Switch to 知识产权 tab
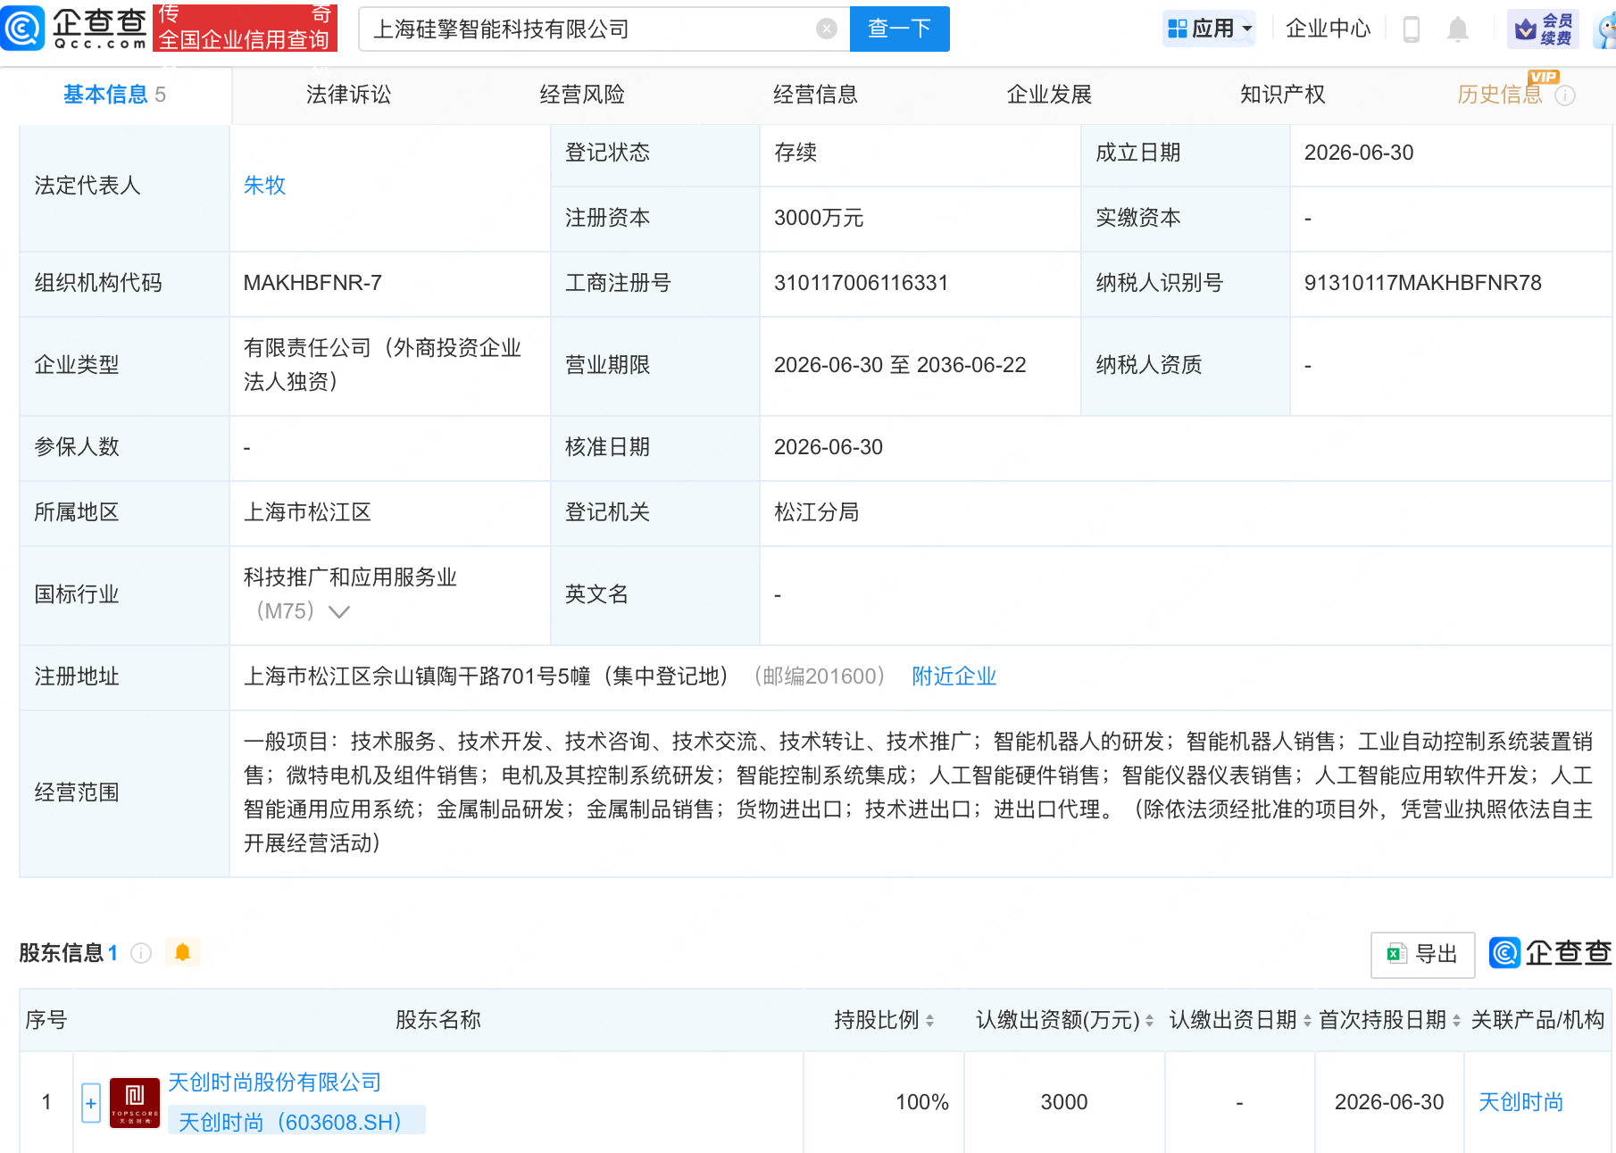 pyautogui.click(x=1282, y=95)
